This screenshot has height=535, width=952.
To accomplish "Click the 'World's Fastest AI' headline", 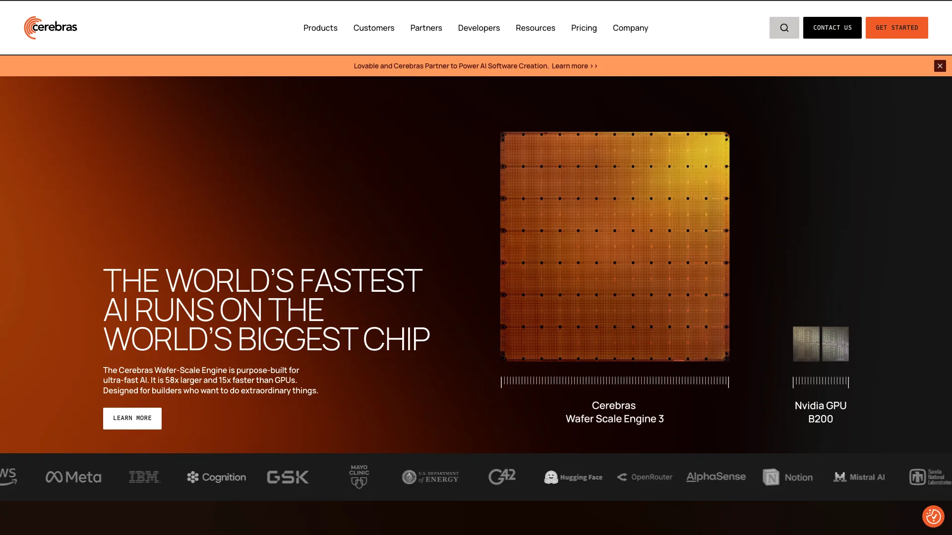I will [266, 310].
